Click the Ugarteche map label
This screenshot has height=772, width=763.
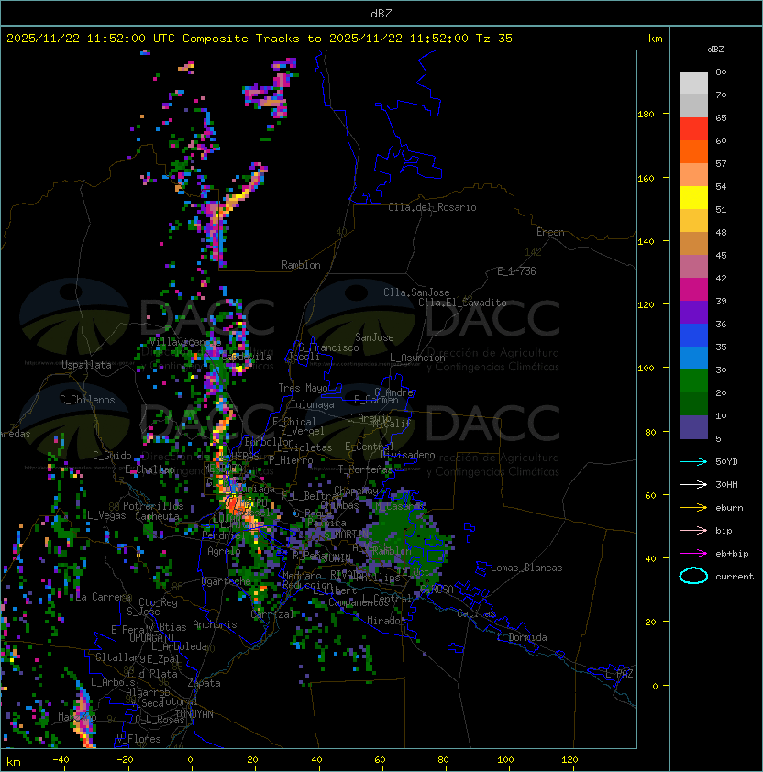(227, 581)
